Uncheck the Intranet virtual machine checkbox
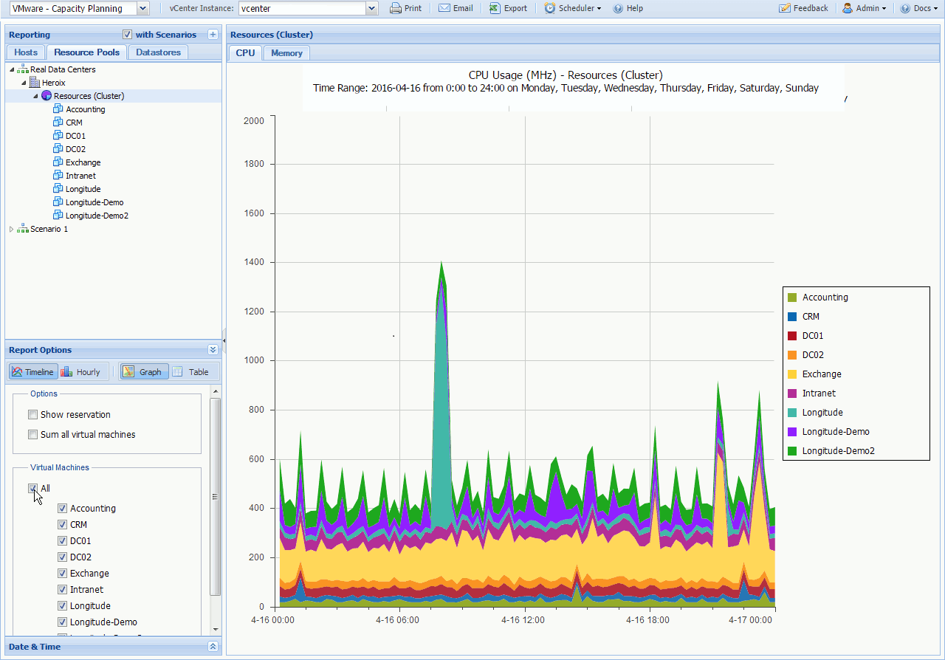Screen dimensions: 945x660 coord(62,590)
